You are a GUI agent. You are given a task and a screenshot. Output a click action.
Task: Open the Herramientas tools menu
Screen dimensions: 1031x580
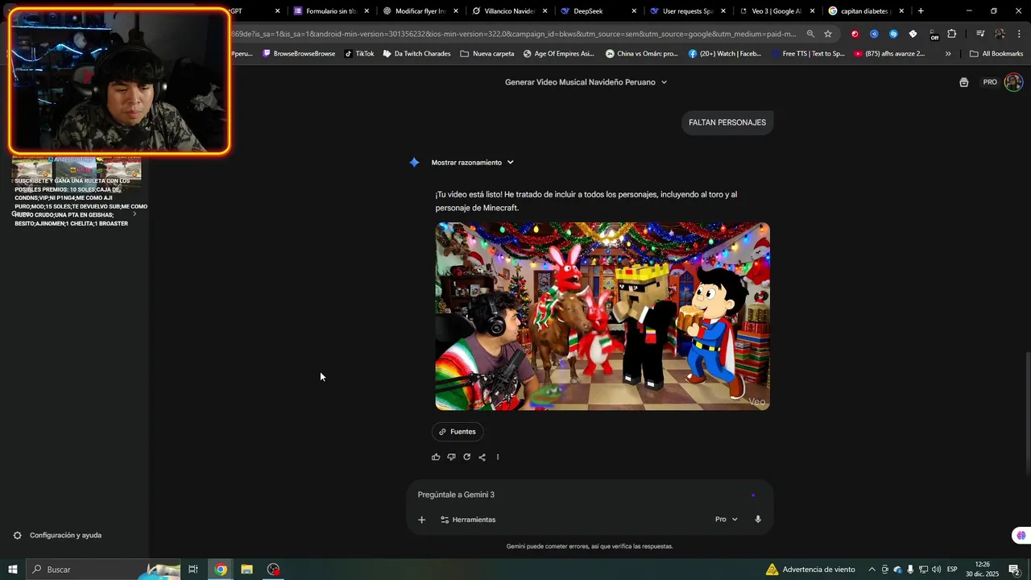click(468, 520)
